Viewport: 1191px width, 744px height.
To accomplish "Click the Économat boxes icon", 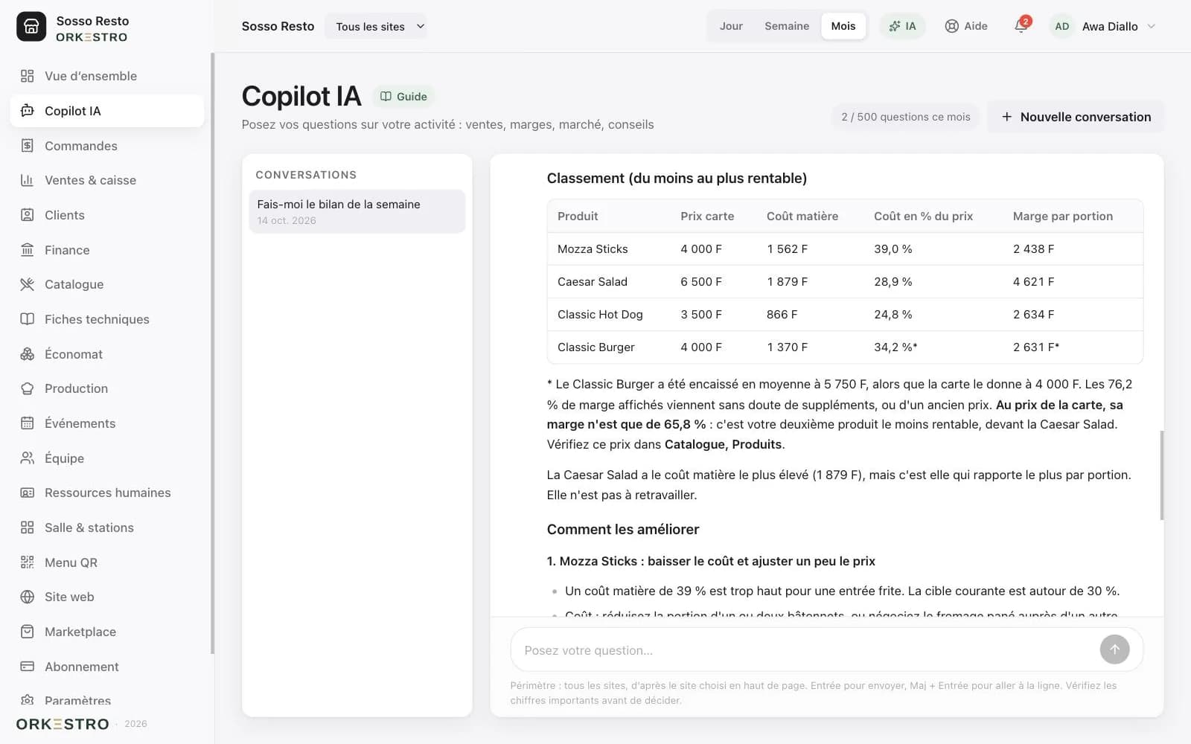I will [x=28, y=354].
